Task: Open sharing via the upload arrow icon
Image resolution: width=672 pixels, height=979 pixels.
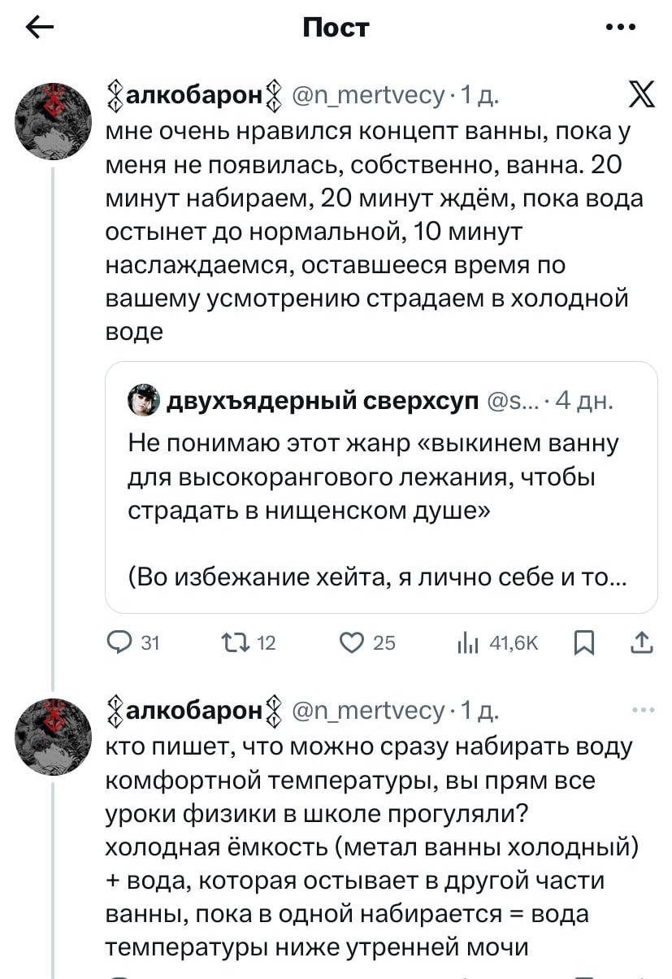Action: point(642,643)
